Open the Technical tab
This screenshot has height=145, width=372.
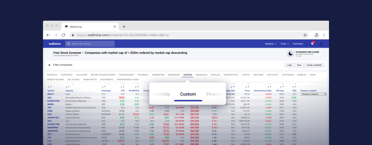click(143, 75)
